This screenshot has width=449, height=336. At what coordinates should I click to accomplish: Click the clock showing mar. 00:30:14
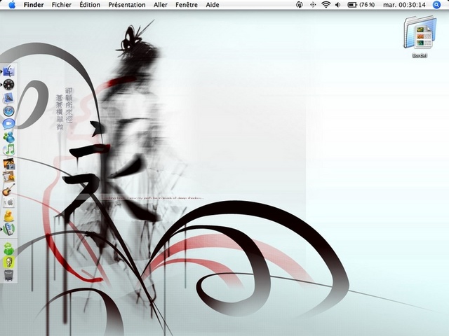404,5
